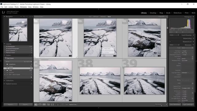Click the add folder plus icon in Folders header
197x111 pixels.
click(x=31, y=55)
